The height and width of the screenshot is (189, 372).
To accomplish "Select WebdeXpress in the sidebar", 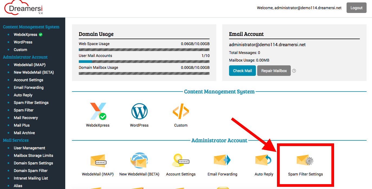I will [x=25, y=35].
